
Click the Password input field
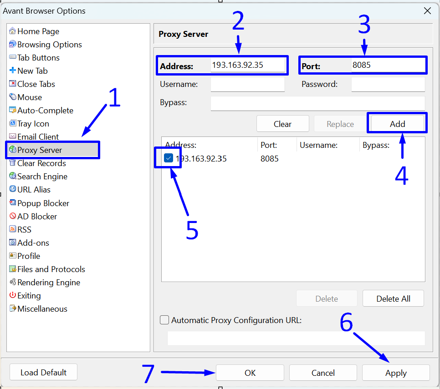coord(388,84)
